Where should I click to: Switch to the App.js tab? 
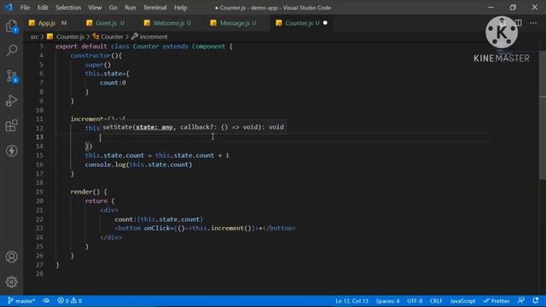pos(49,23)
